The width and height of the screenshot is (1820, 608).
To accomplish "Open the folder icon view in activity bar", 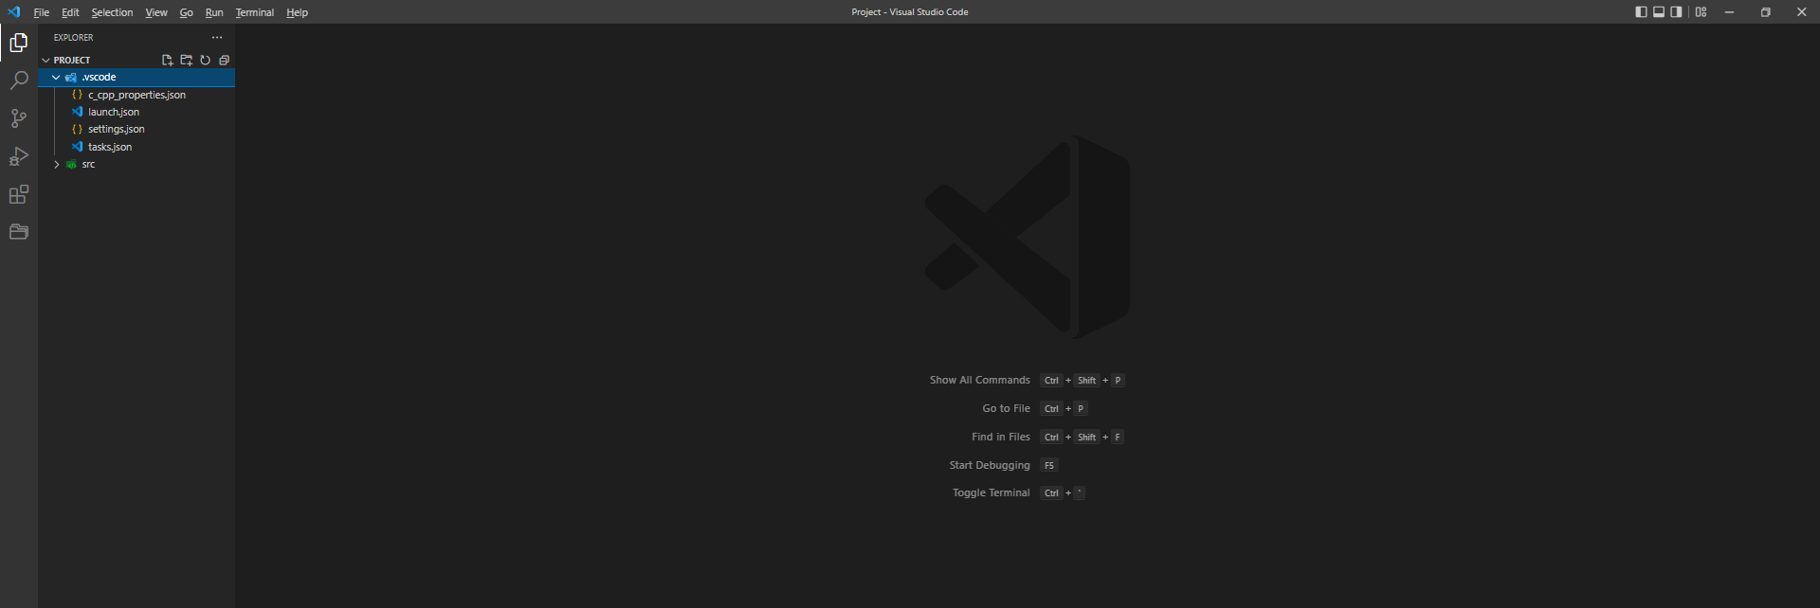I will coord(19,232).
